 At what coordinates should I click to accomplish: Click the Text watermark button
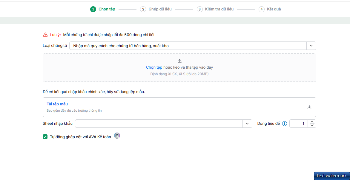[x=331, y=176]
